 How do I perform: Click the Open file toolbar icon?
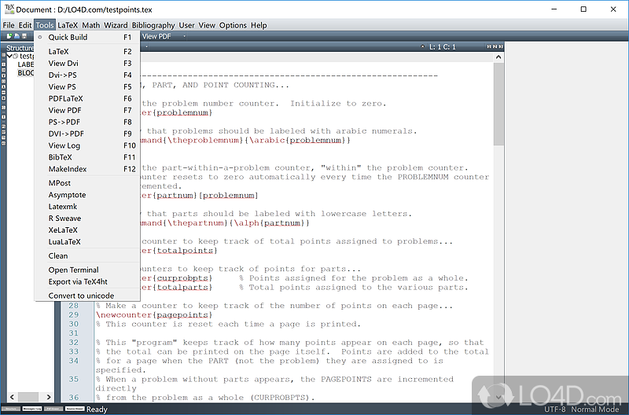click(16, 36)
